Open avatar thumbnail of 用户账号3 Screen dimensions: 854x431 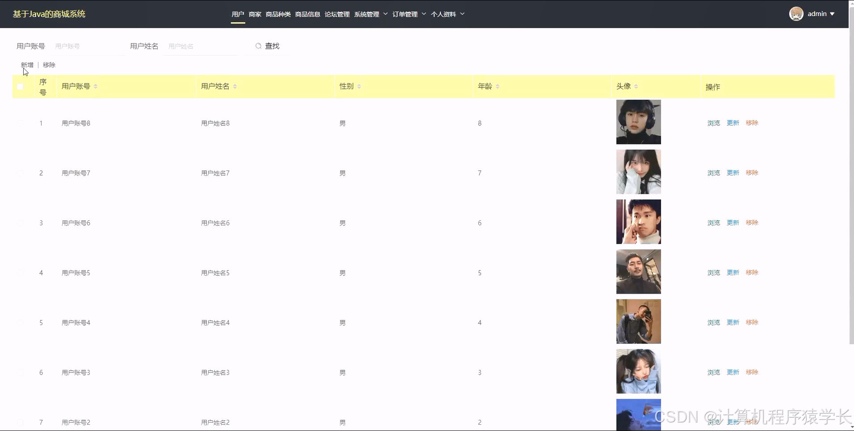[x=639, y=371]
